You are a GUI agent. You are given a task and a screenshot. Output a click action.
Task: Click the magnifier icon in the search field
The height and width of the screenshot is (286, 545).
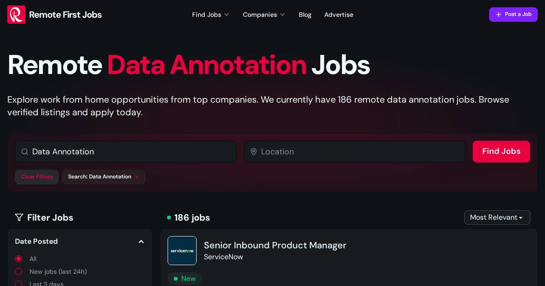25,152
